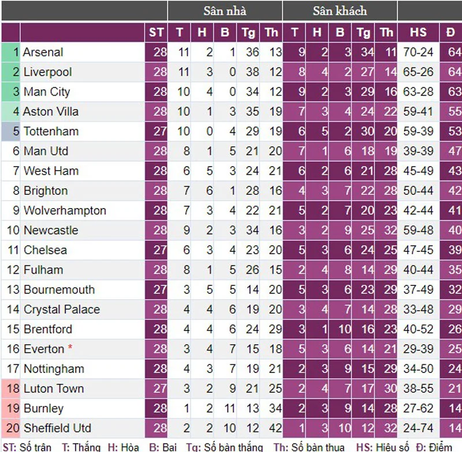Viewport: 462px width, 452px height.
Task: Click the blue-grey rank 5 swatch
Action: point(11,131)
